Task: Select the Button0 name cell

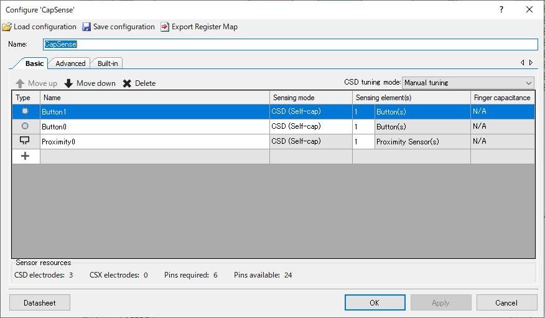Action: [155, 126]
